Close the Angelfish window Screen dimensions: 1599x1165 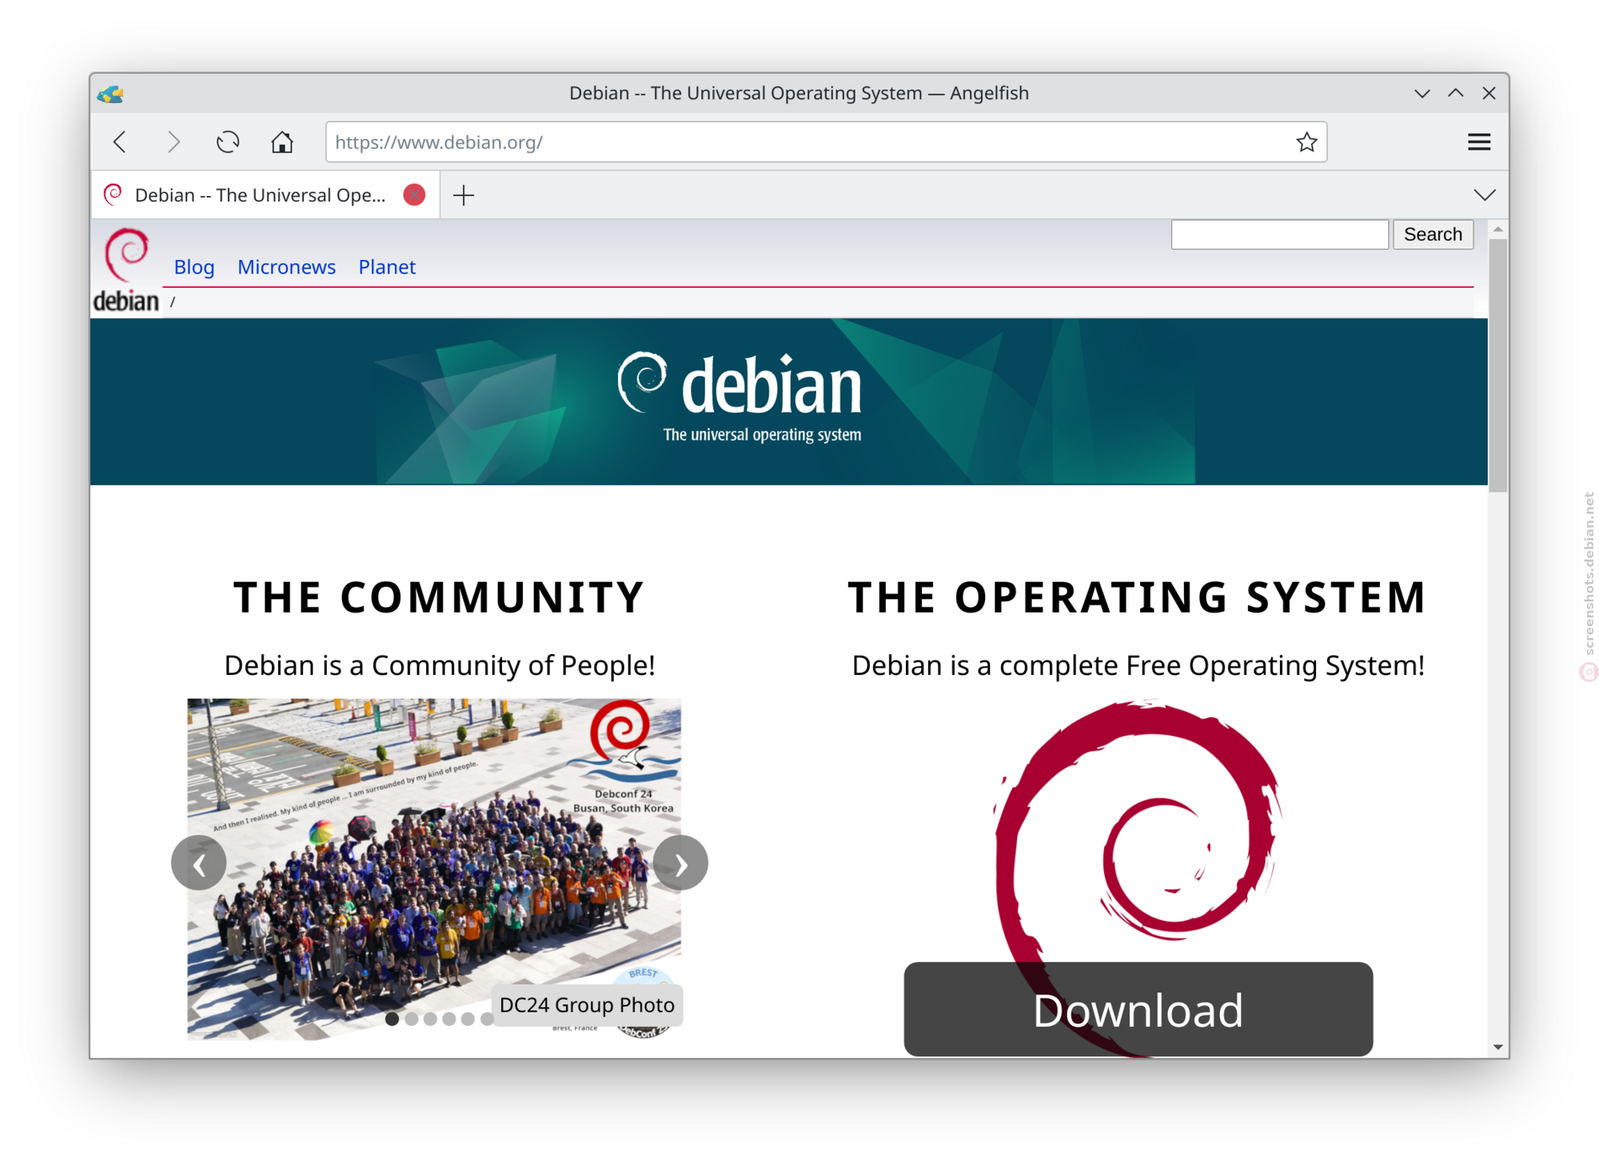coord(1489,94)
